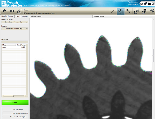Select the line drawing tool
This screenshot has height=119, width=155.
113,11
